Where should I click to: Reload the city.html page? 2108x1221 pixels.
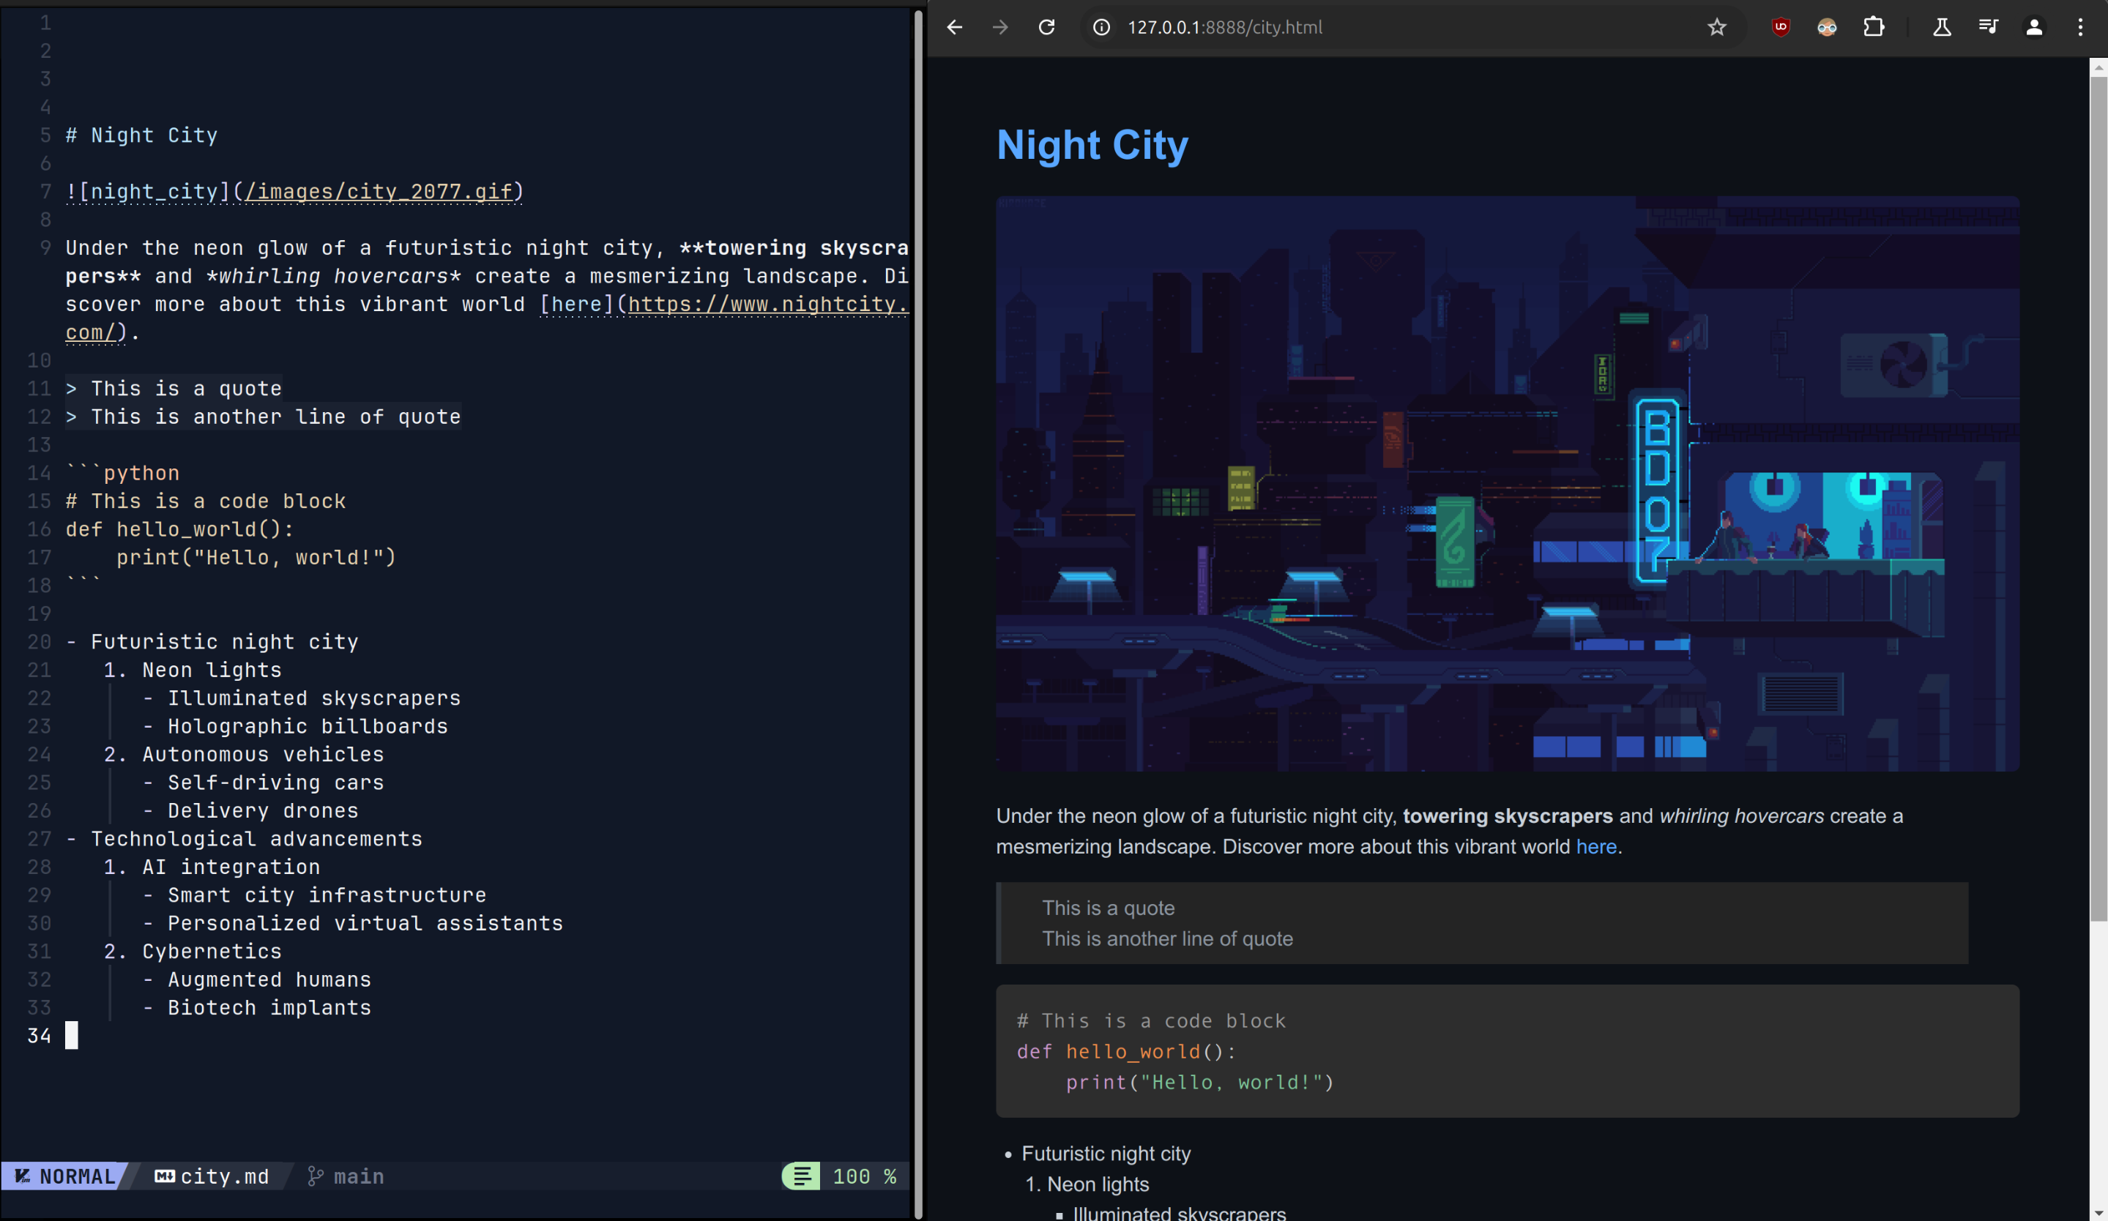pyautogui.click(x=1046, y=28)
